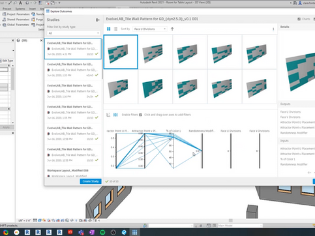Select study dated 1:16 PM
The width and height of the screenshot is (315, 236).
73,91
